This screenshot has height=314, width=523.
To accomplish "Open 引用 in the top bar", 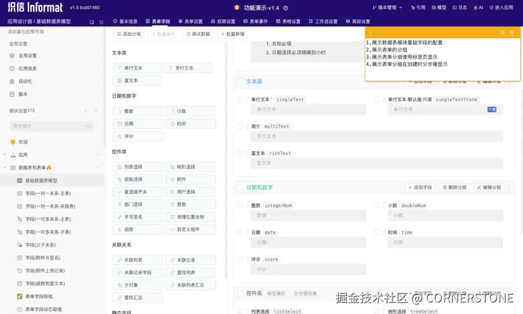I will 418,7.
